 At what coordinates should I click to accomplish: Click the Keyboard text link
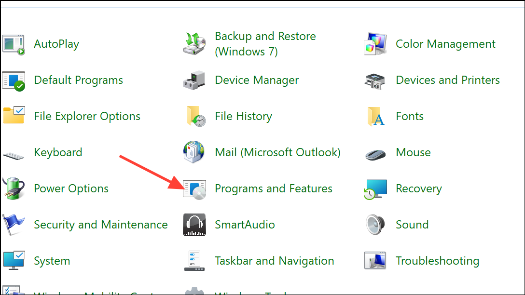point(58,152)
